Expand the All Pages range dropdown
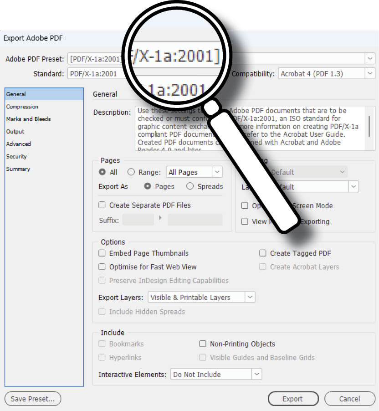The image size is (379, 411). 194,172
